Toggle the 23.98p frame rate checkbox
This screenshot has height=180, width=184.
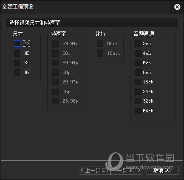coord(55,101)
